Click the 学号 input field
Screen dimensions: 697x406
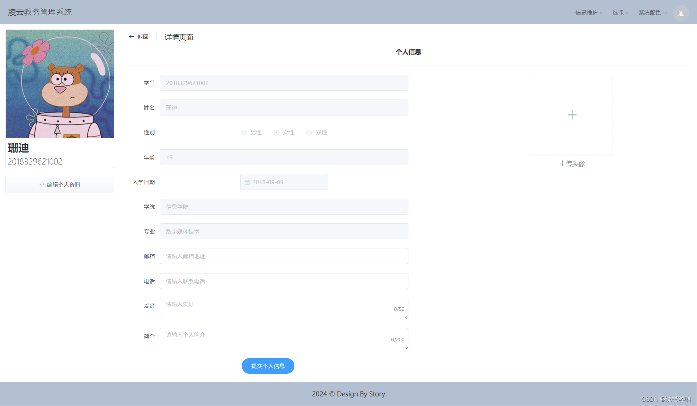pyautogui.click(x=284, y=83)
